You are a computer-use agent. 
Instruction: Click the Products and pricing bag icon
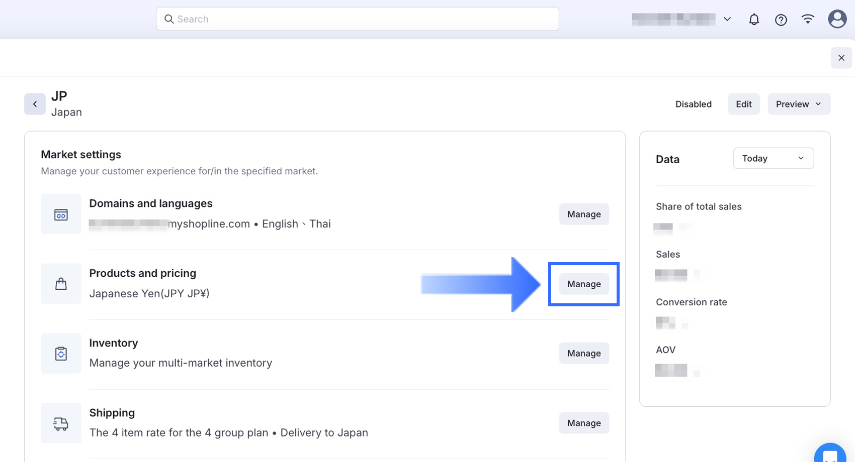pyautogui.click(x=61, y=284)
